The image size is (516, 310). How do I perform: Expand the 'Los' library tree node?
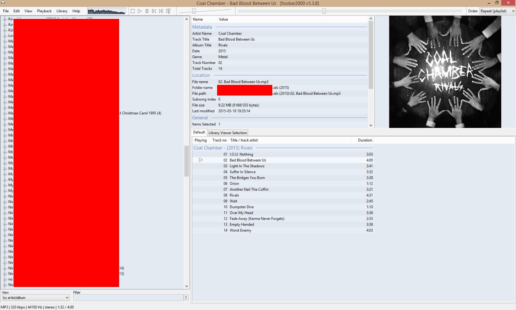pos(5,36)
